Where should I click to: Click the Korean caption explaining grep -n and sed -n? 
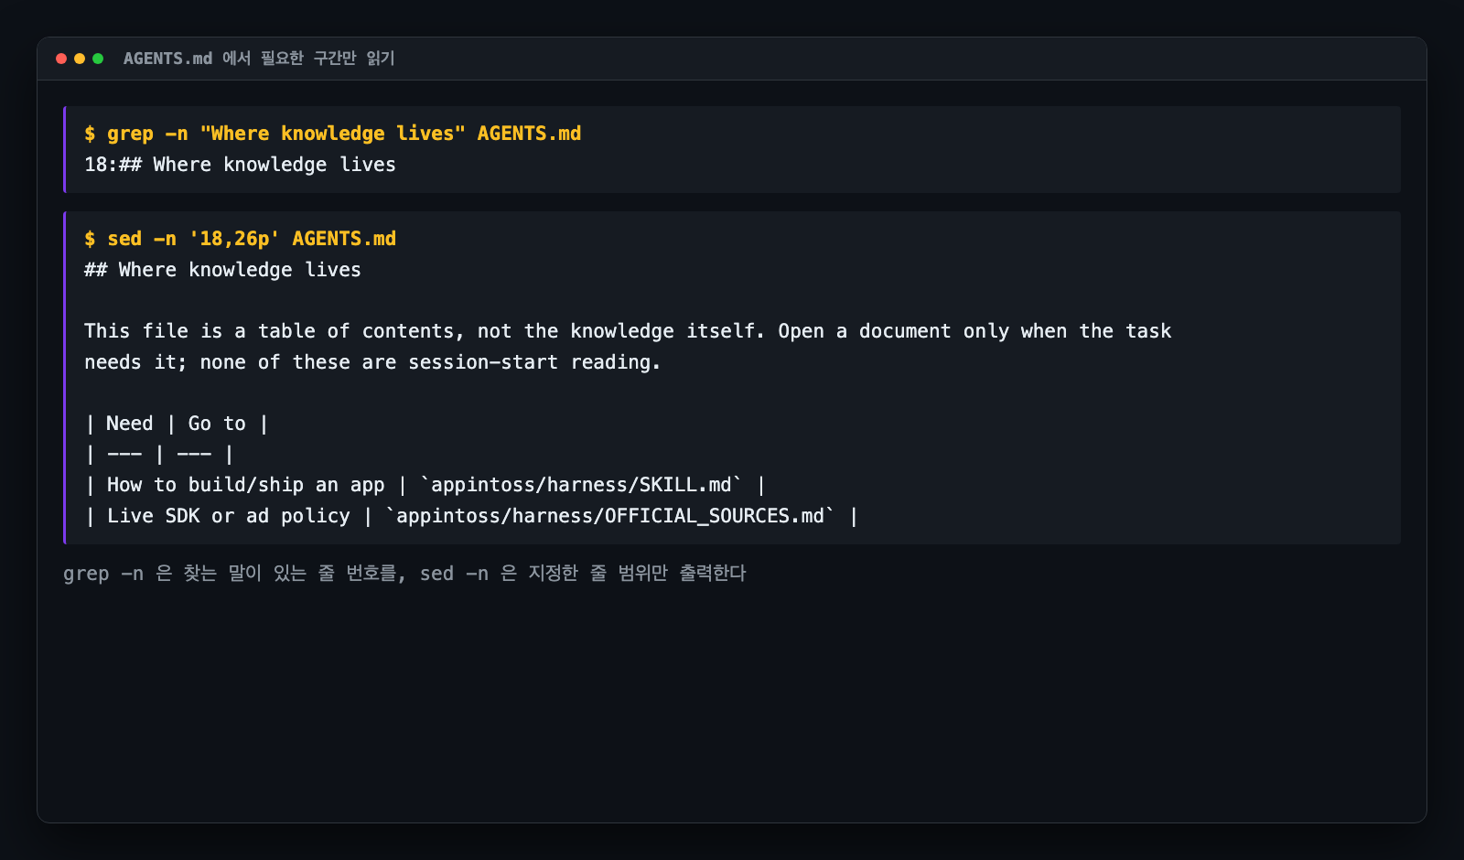click(404, 574)
